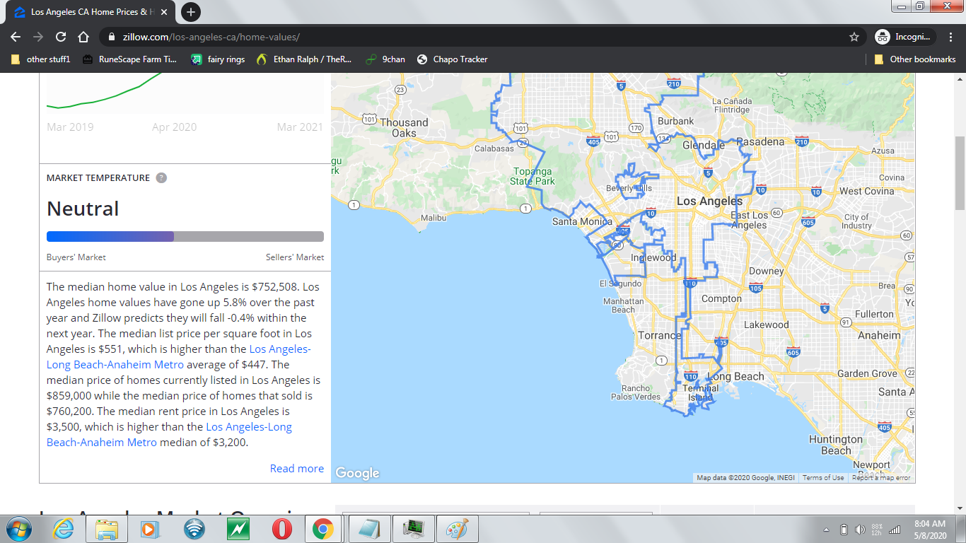Viewport: 966px width, 543px height.
Task: Click the Malibu label on the map
Action: click(x=433, y=218)
